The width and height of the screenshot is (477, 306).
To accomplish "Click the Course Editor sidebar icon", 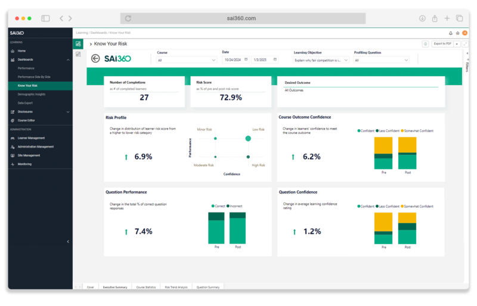I will tap(13, 121).
